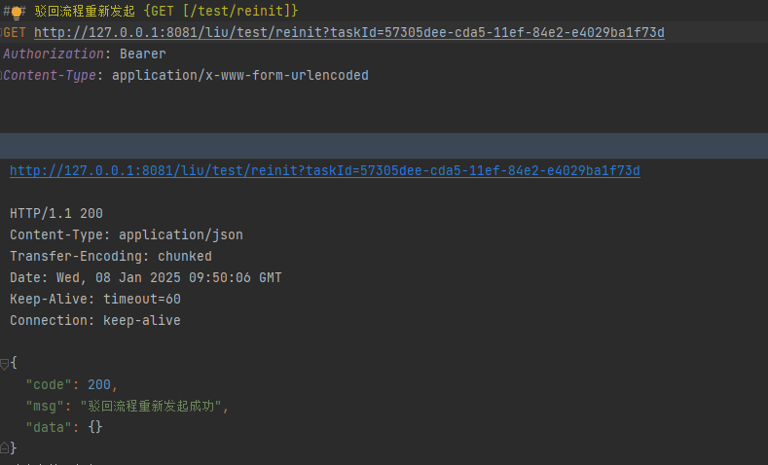The image size is (768, 465).
Task: Click the Date response header line
Action: [146, 278]
